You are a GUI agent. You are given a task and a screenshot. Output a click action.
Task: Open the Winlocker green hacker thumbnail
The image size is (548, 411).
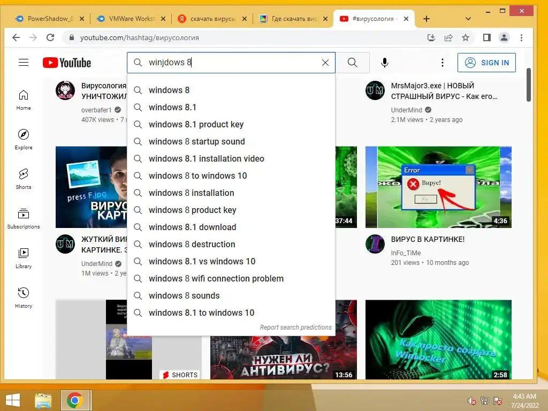click(438, 339)
